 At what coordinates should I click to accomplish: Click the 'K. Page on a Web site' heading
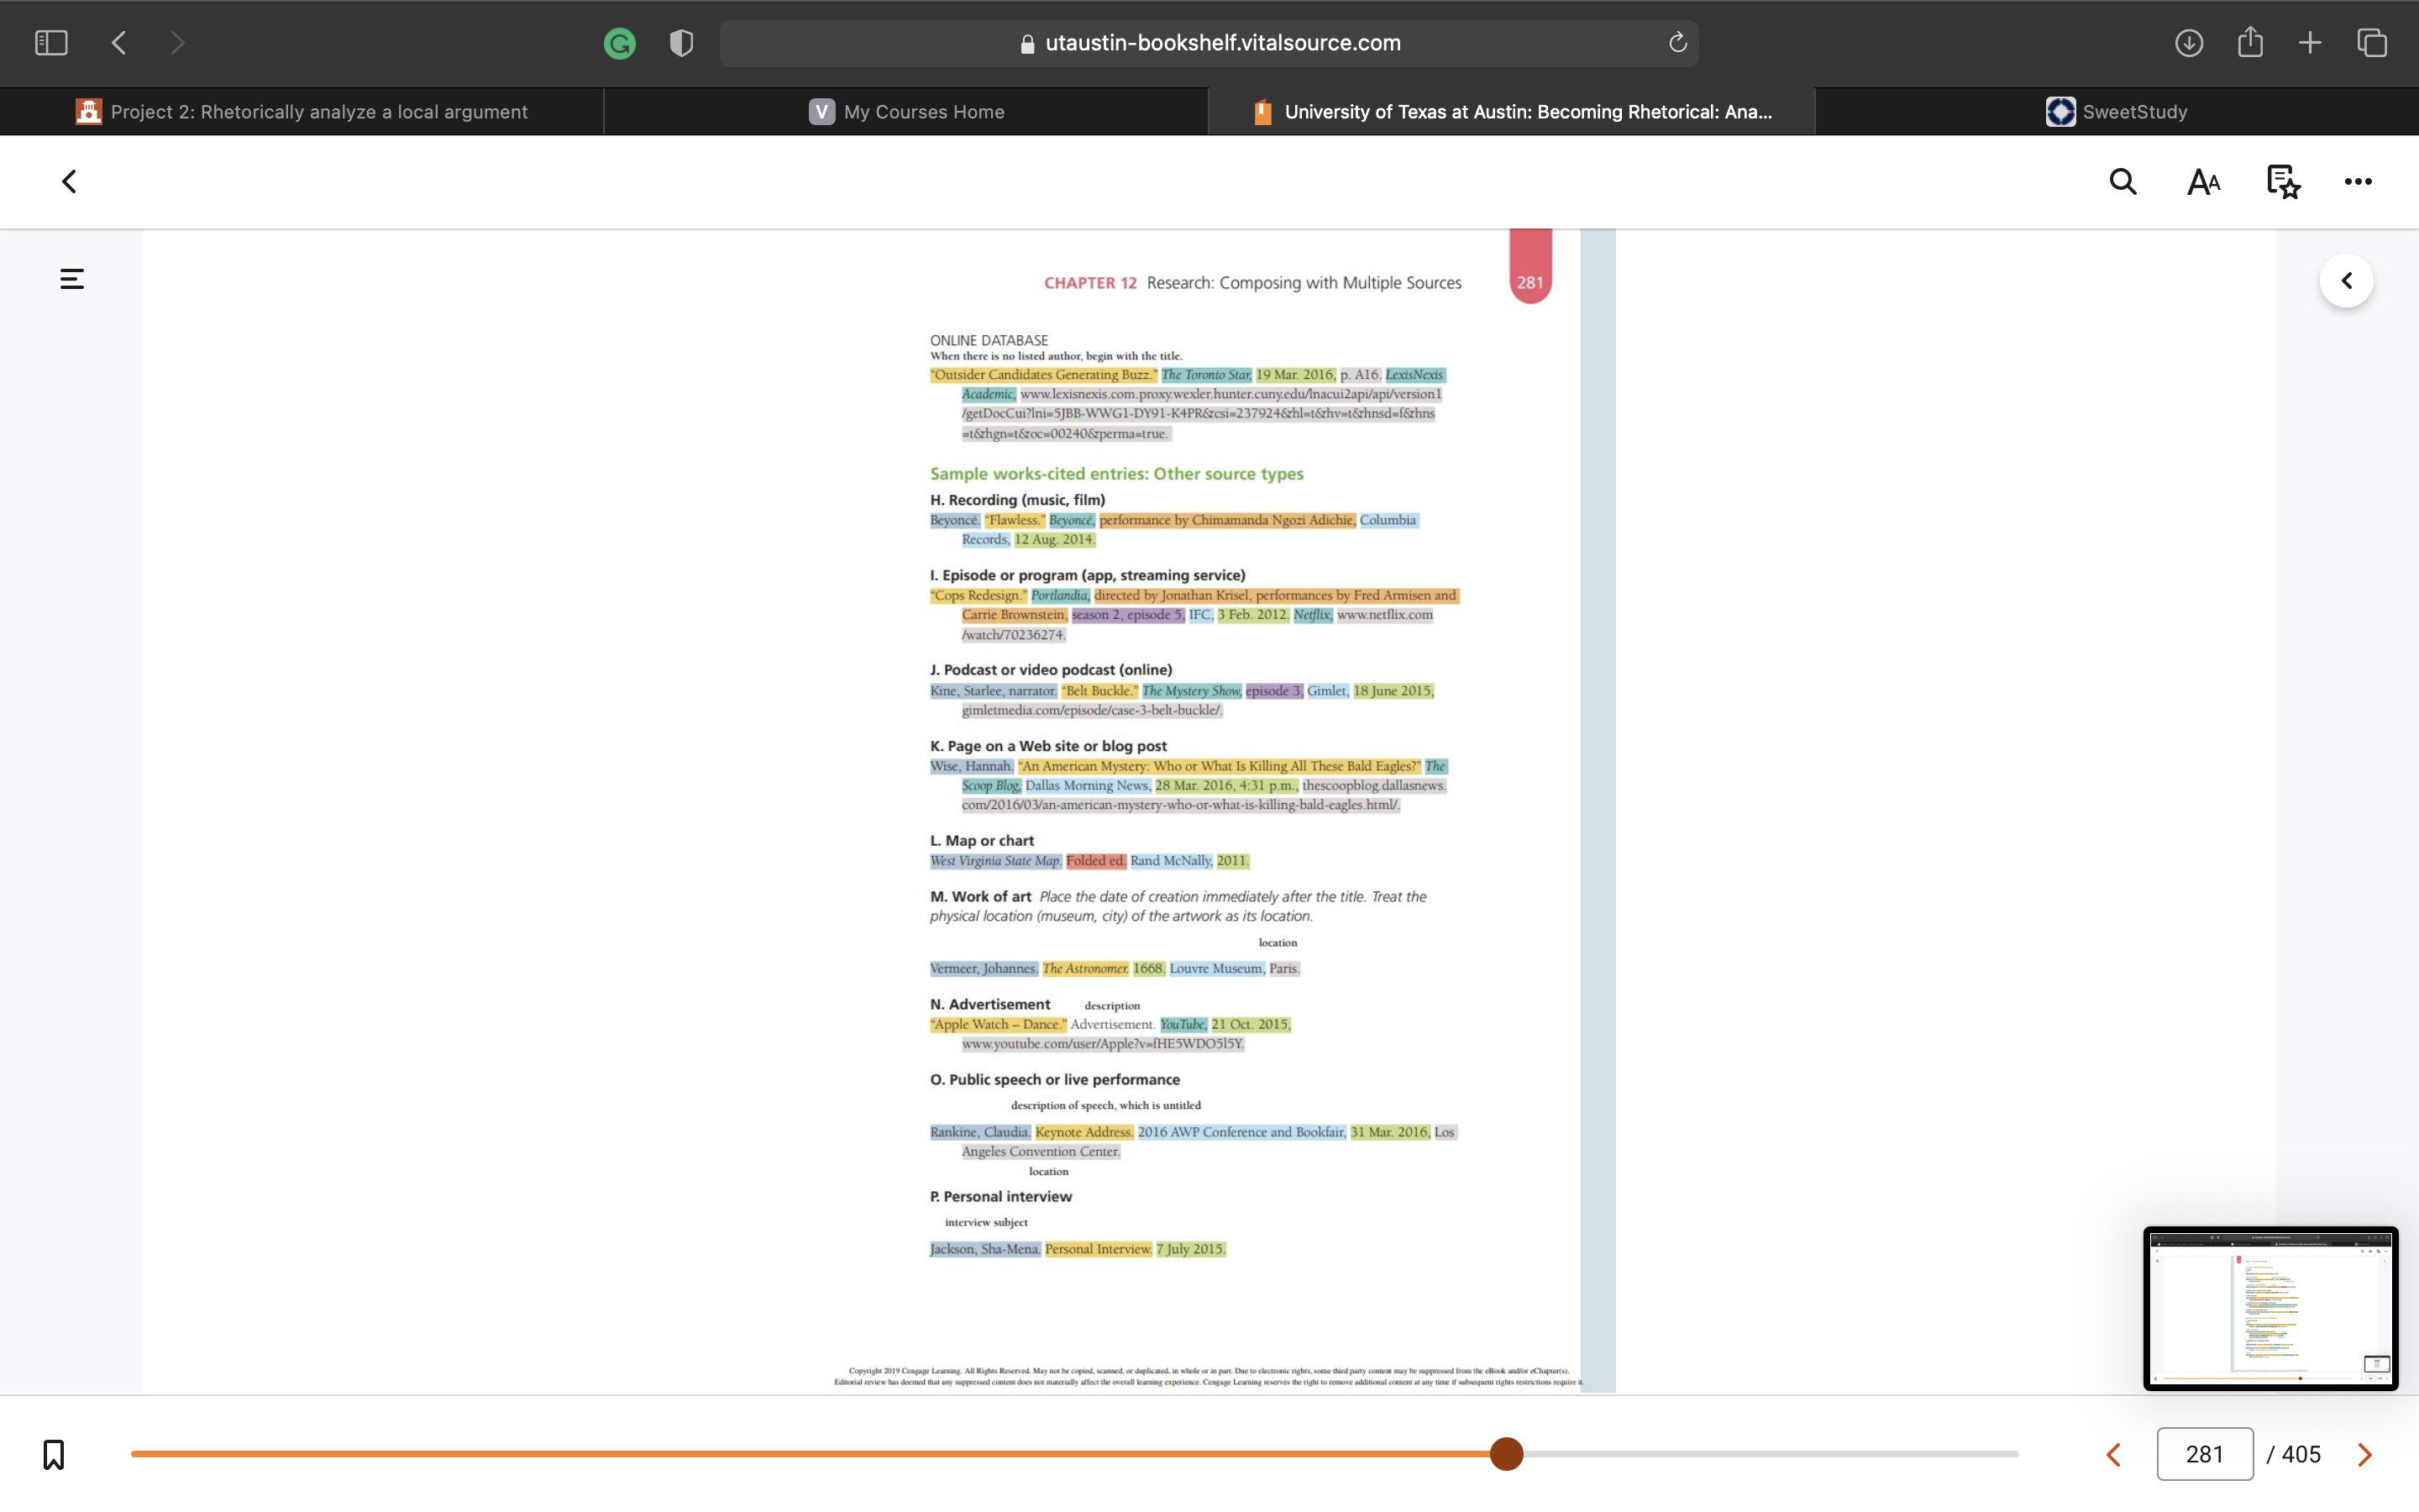point(1048,746)
